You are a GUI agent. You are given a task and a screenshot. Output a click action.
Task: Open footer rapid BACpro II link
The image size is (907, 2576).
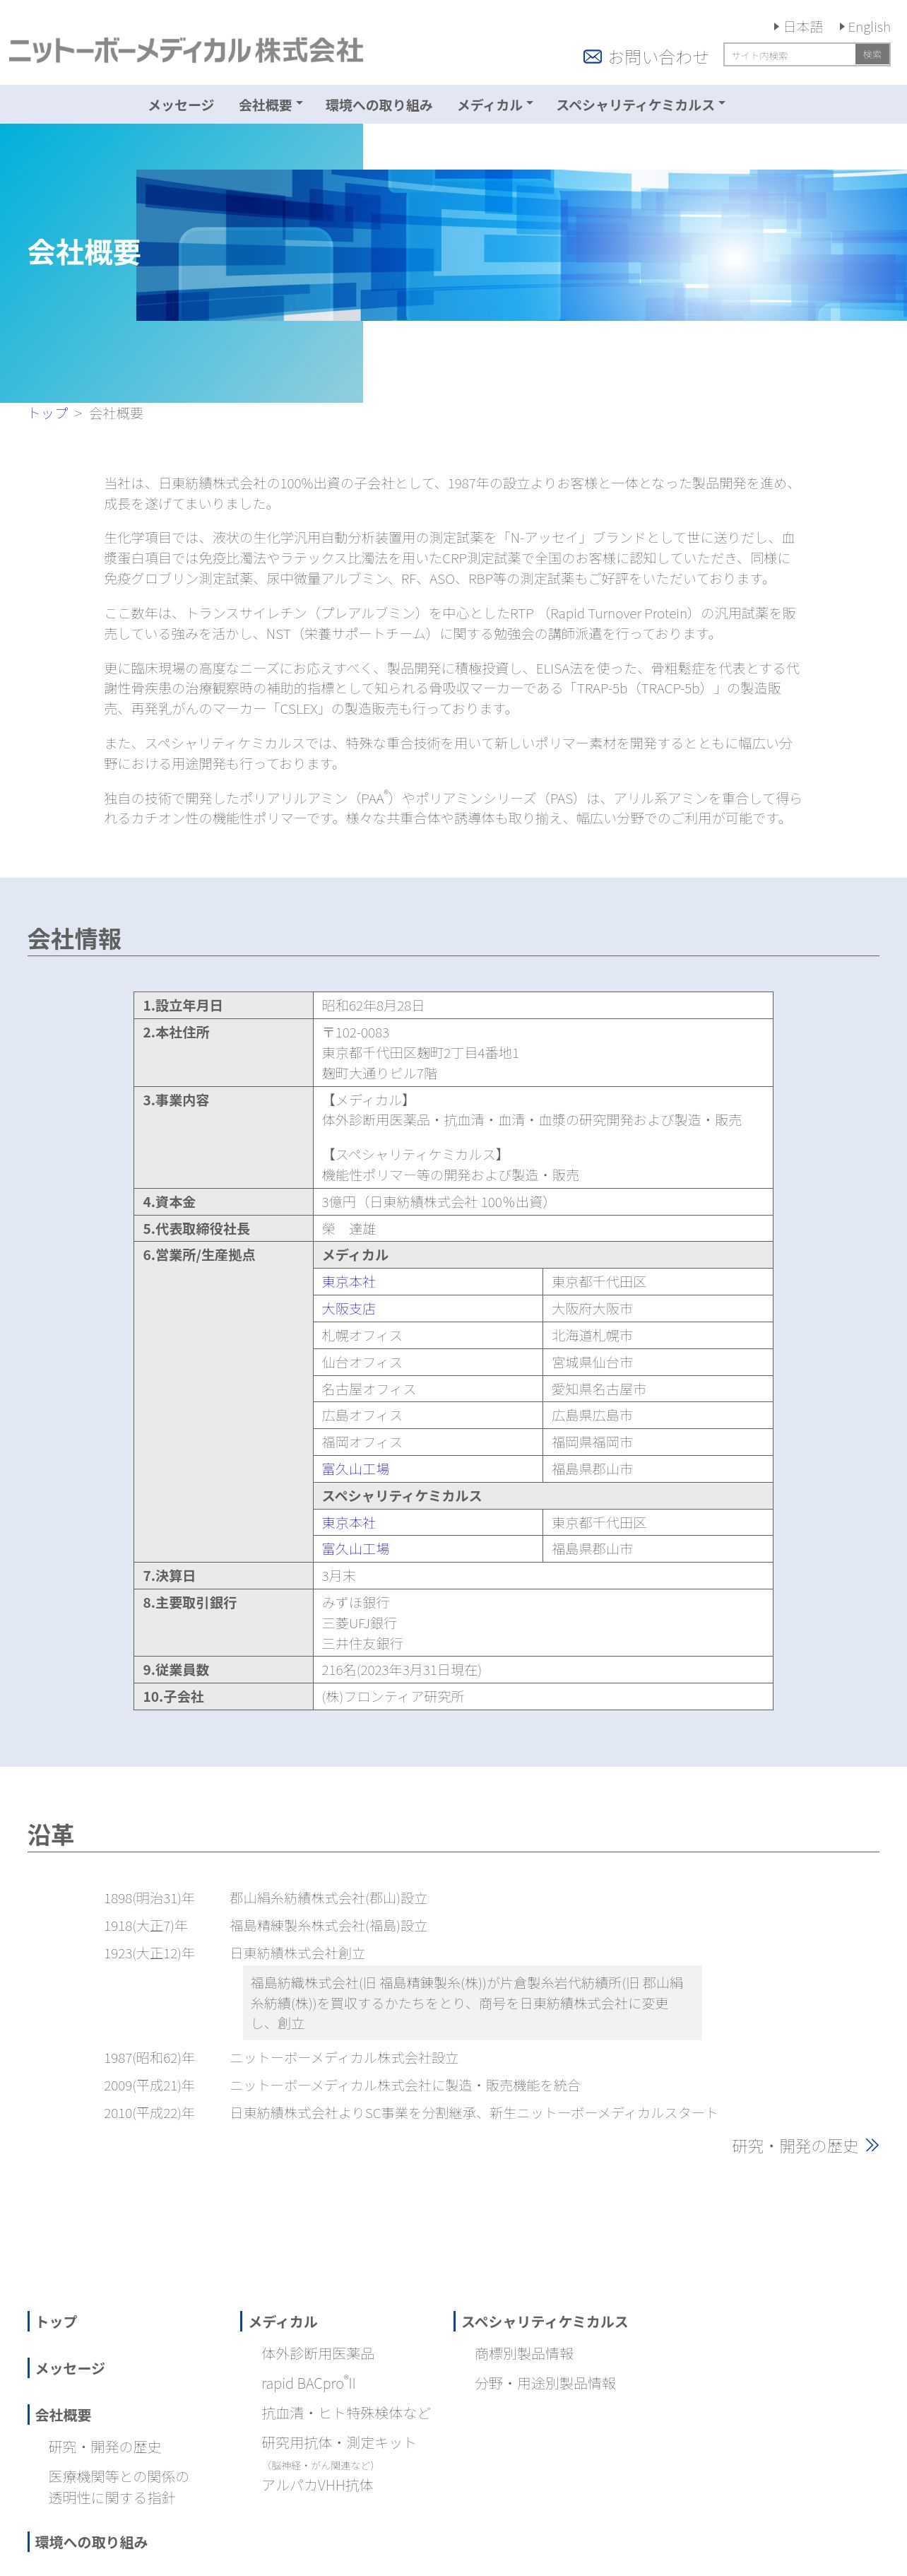point(308,2383)
